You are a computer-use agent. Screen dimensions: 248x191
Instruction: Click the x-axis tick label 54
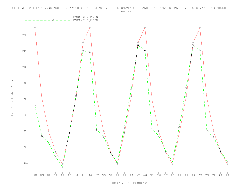tap(159, 175)
